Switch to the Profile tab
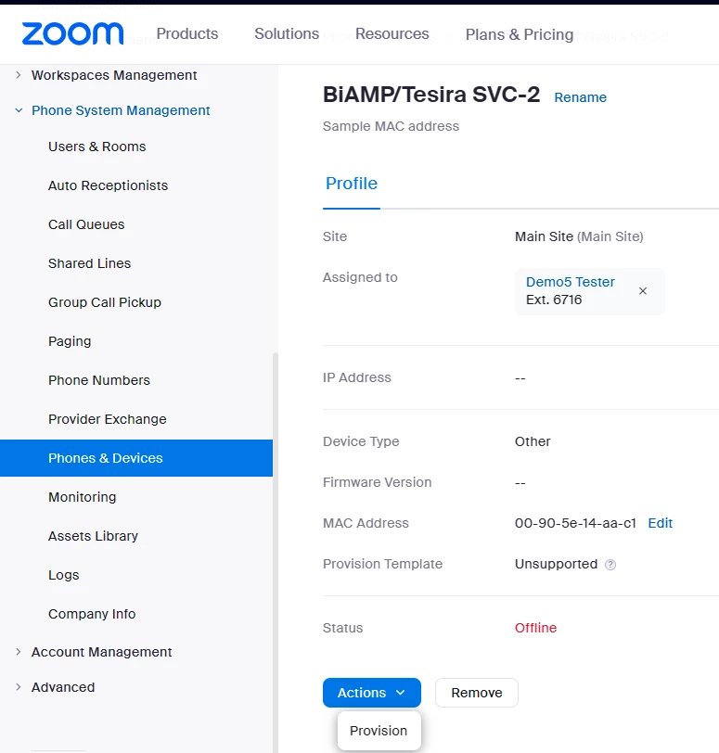Screen dimensions: 719x753 [x=352, y=184]
